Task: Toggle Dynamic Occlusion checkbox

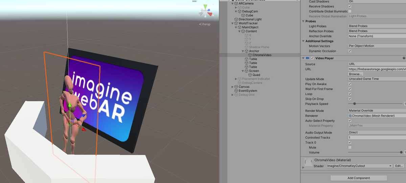Action: coord(350,51)
